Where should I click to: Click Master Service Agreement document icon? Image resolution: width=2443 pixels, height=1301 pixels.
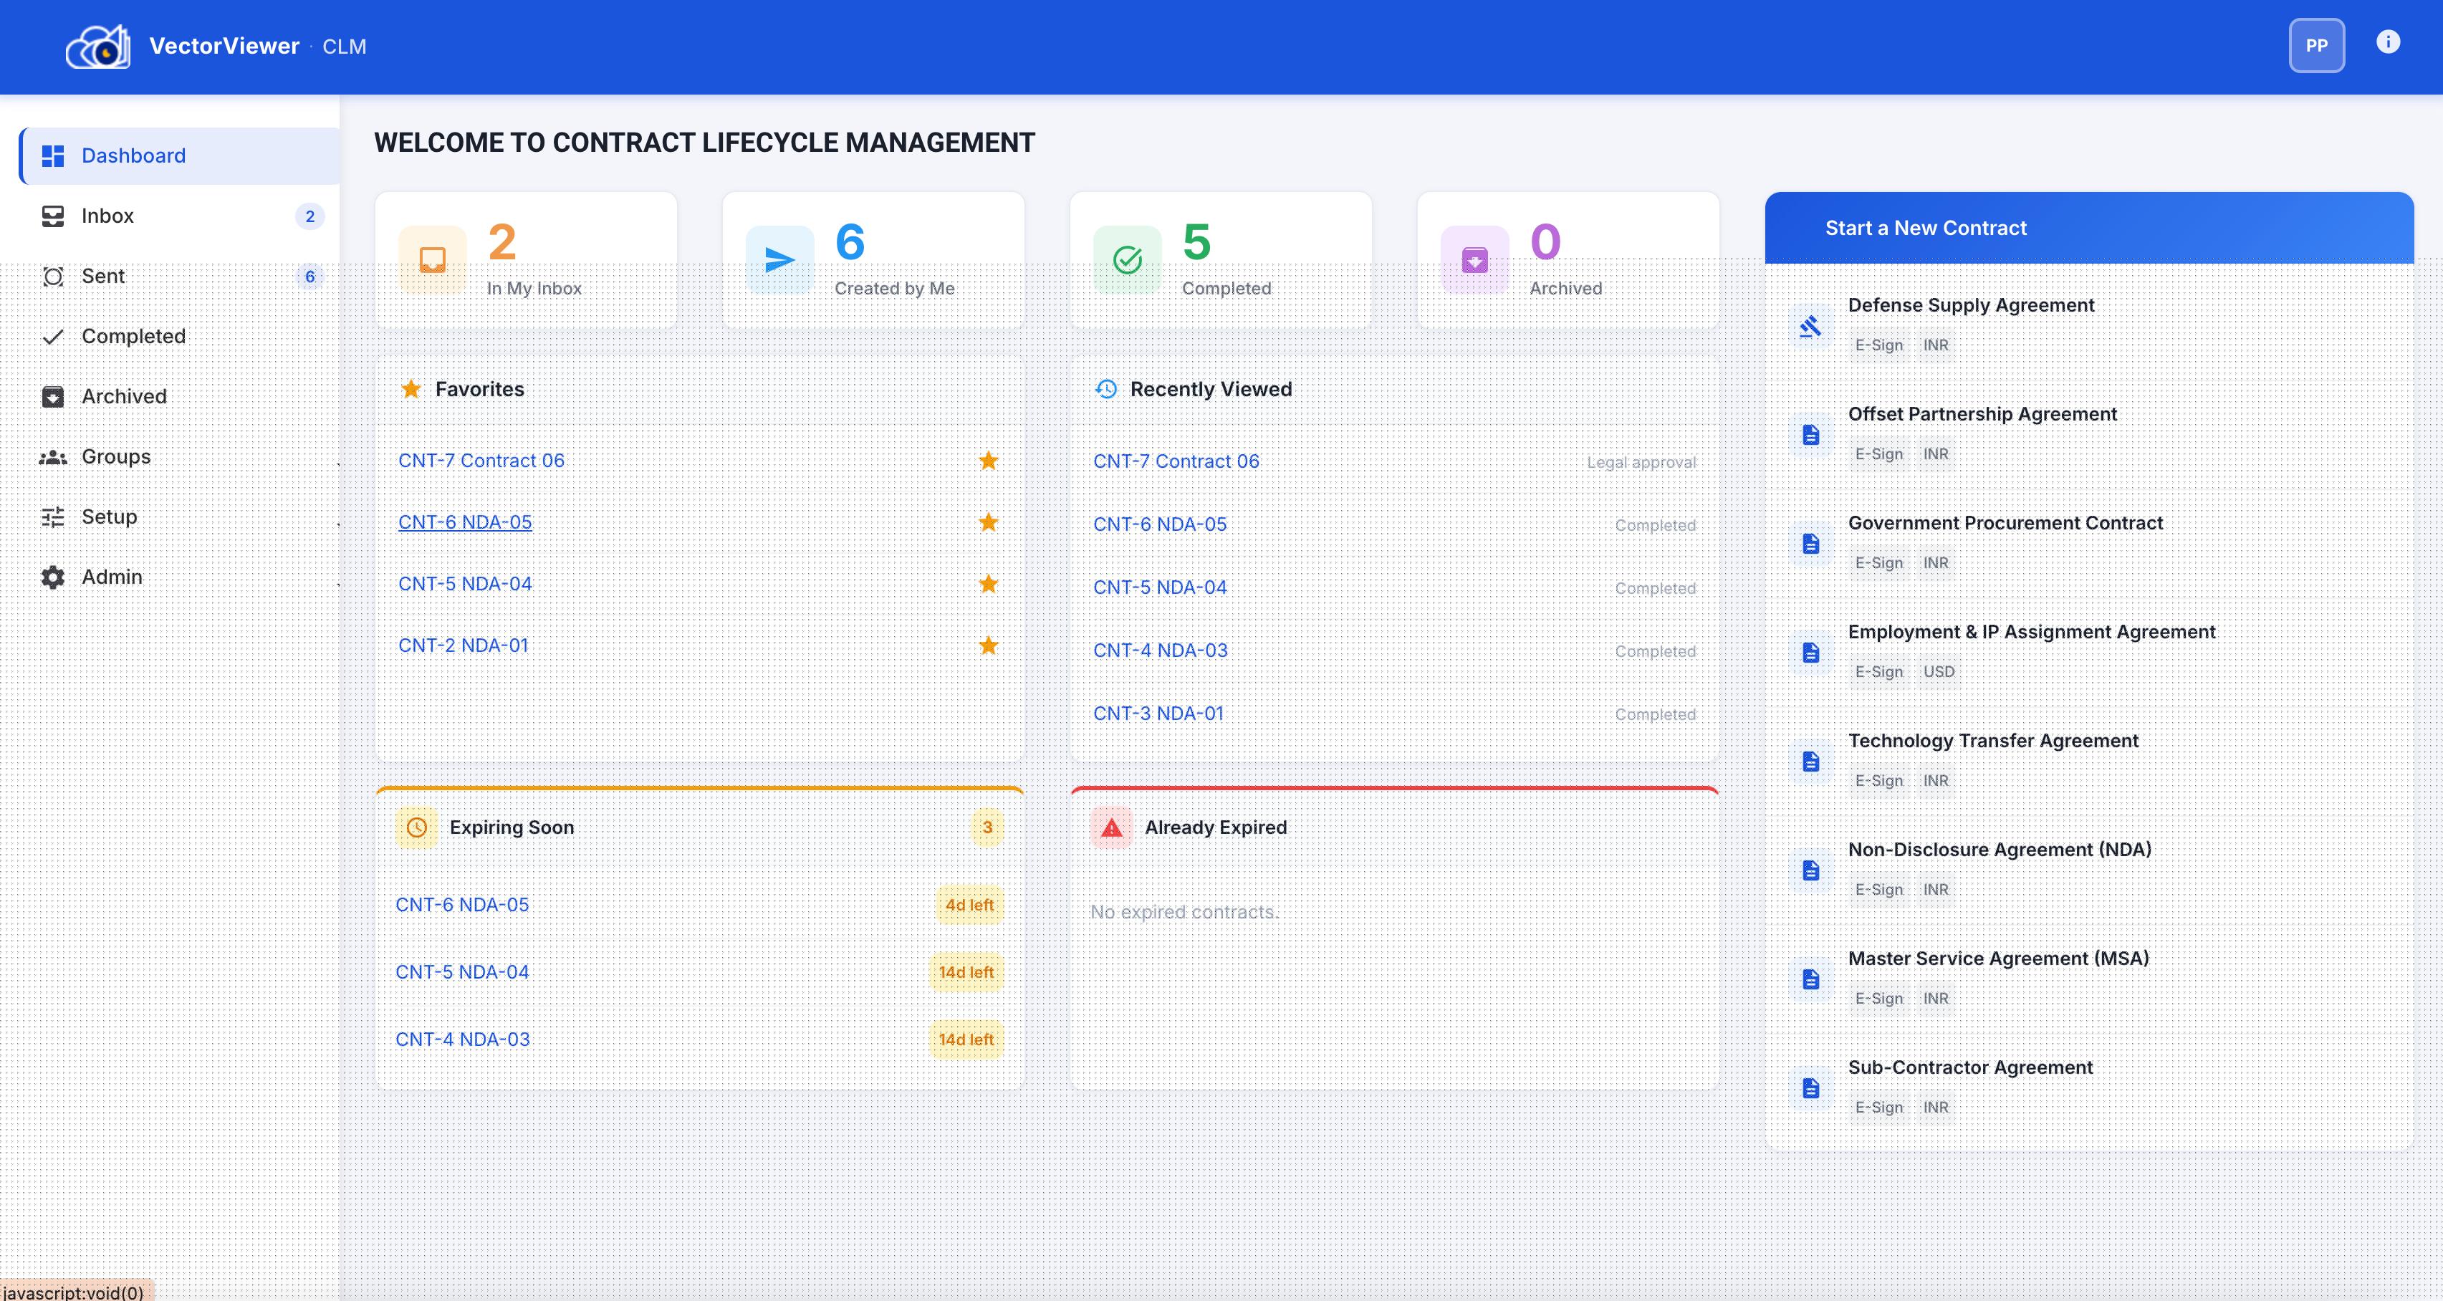1810,981
